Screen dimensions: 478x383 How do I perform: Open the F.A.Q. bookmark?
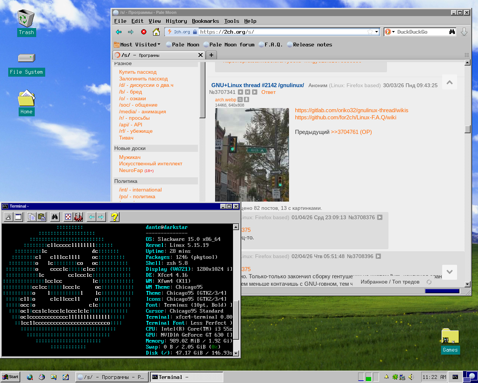pos(271,45)
